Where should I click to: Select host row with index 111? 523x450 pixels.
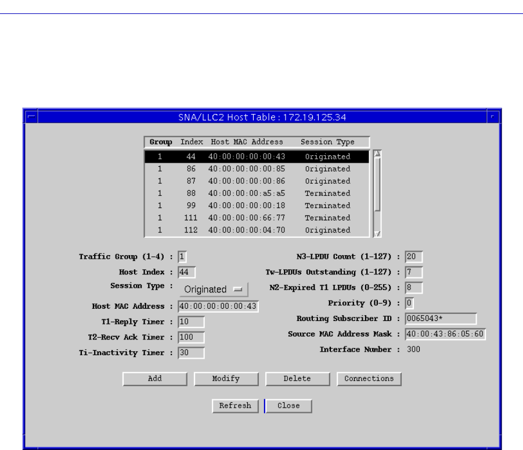[x=257, y=218]
